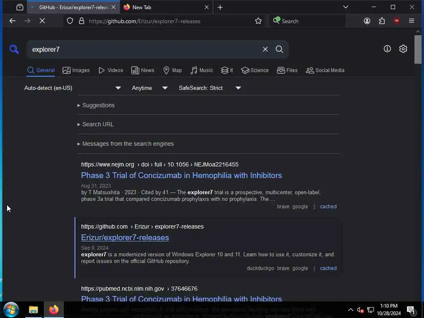Open Firefox application hamburger menu
The height and width of the screenshot is (318, 424).
(412, 21)
